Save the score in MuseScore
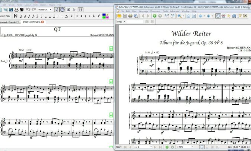The width and height of the screenshot is (251, 151). pyautogui.click(x=11, y=10)
